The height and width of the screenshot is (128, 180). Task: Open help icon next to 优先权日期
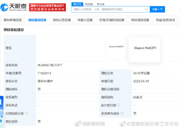(119, 105)
